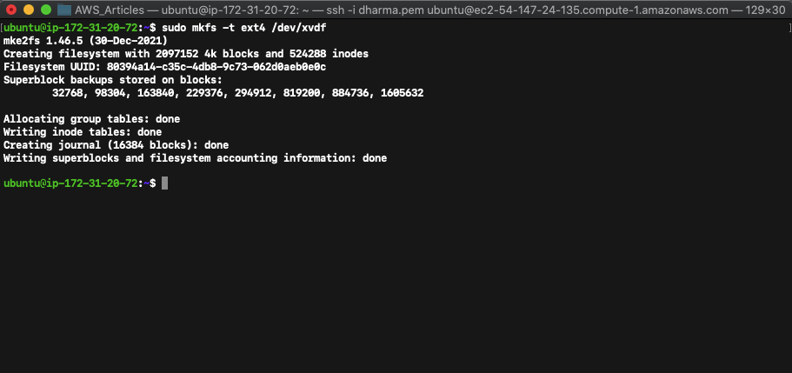Close the terminal window with red button

point(11,9)
